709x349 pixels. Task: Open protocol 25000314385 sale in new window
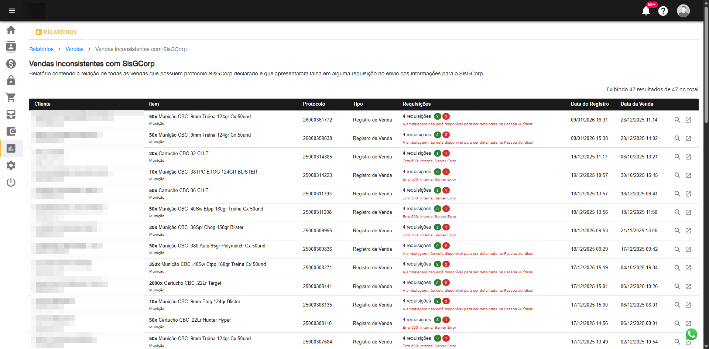(x=688, y=157)
